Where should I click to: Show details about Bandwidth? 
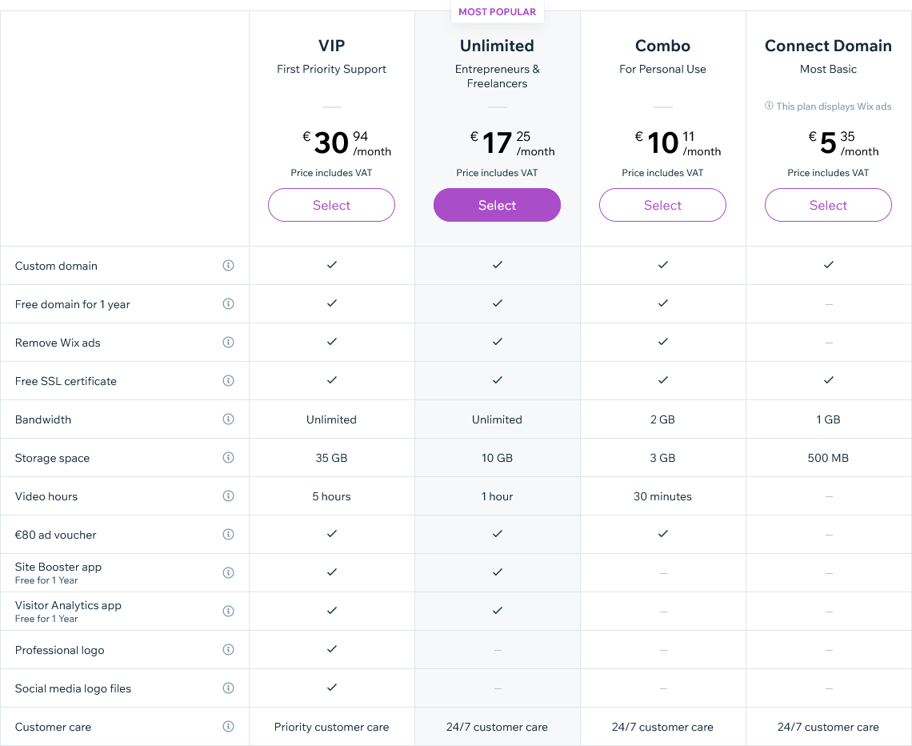(228, 419)
